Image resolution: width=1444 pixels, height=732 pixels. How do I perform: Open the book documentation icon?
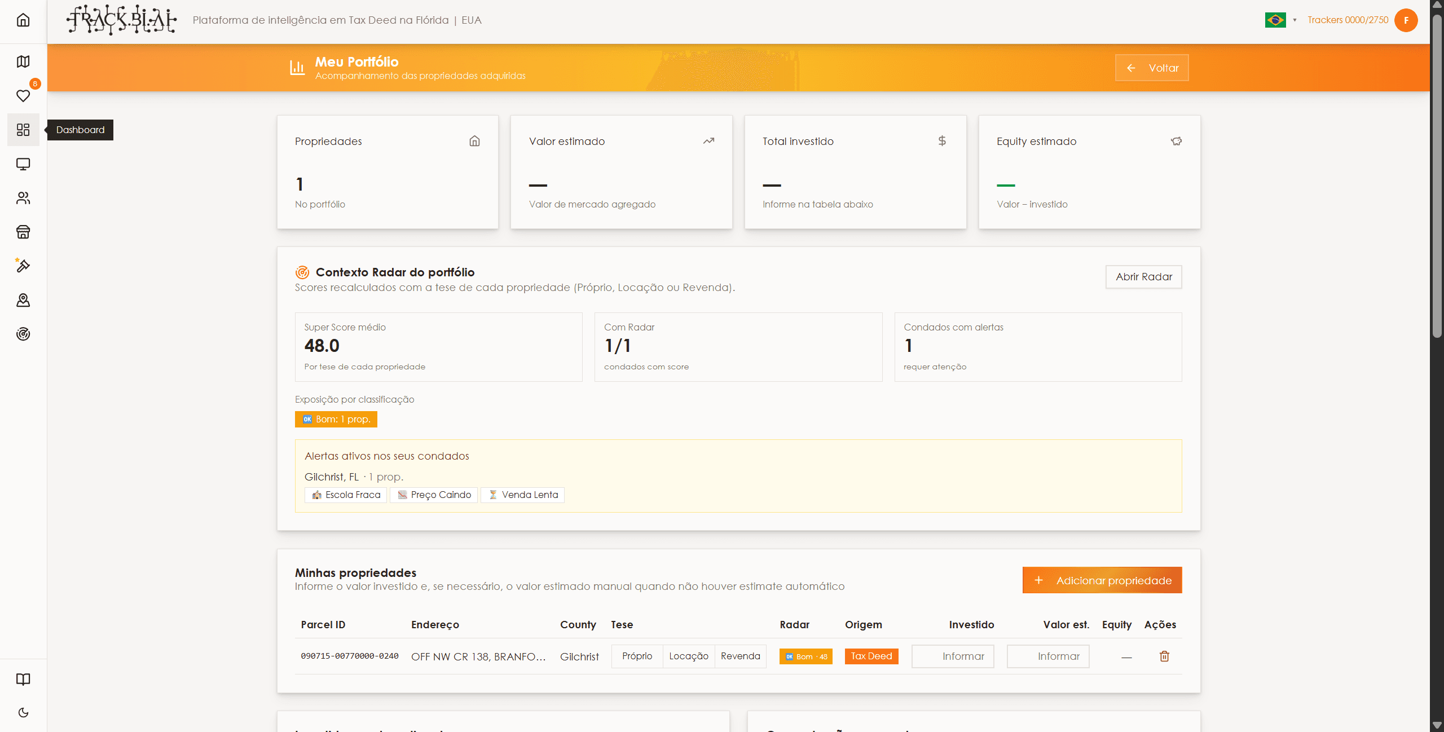pyautogui.click(x=23, y=679)
